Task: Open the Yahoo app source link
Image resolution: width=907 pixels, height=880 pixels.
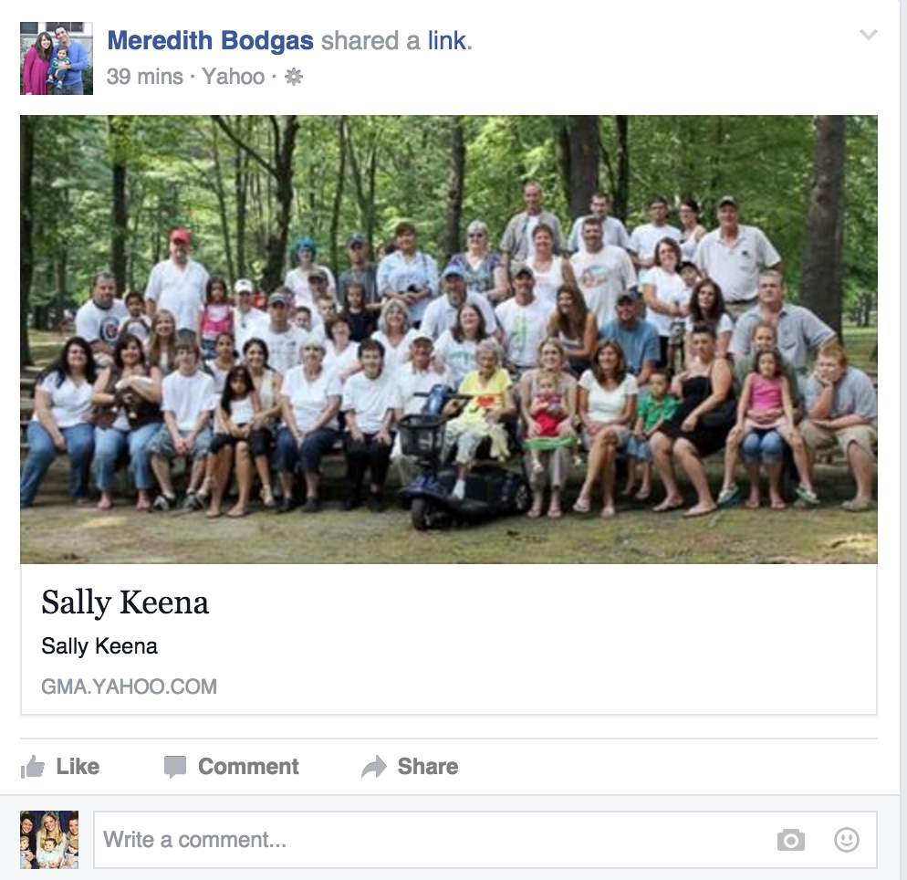Action: pyautogui.click(x=233, y=77)
